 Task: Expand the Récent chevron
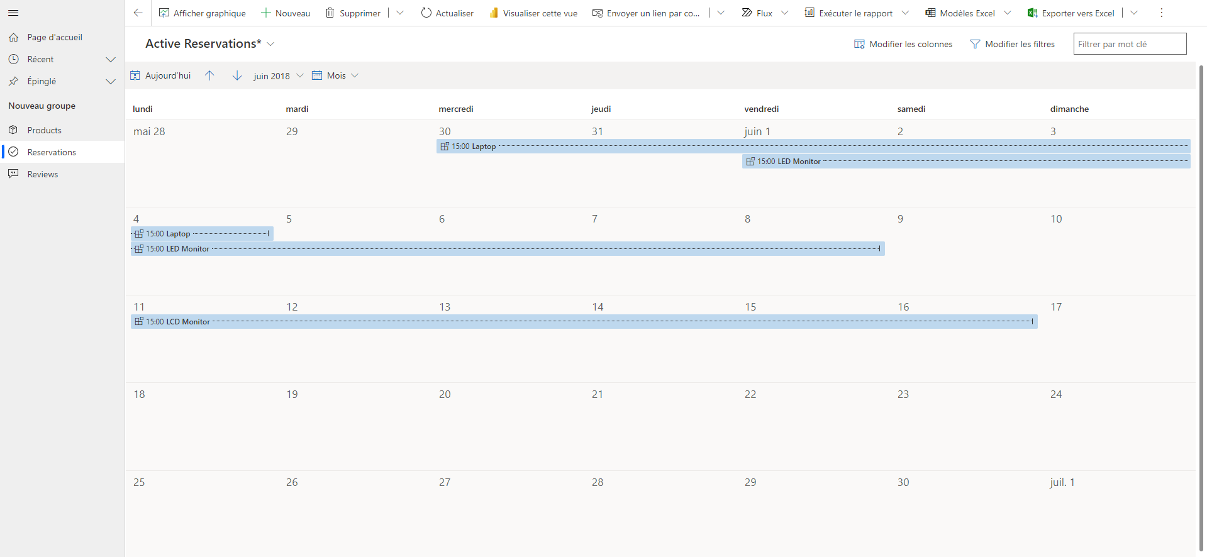pyautogui.click(x=111, y=59)
